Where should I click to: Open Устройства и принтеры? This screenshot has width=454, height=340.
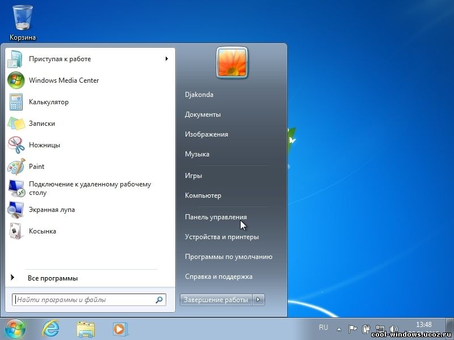pyautogui.click(x=222, y=237)
